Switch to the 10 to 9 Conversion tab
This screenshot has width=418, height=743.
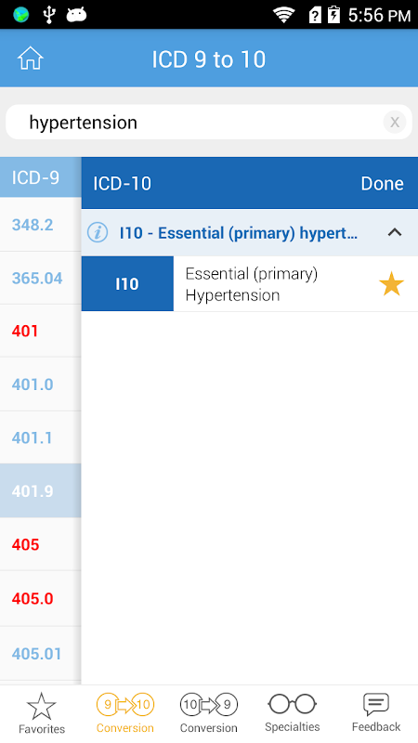pyautogui.click(x=208, y=713)
